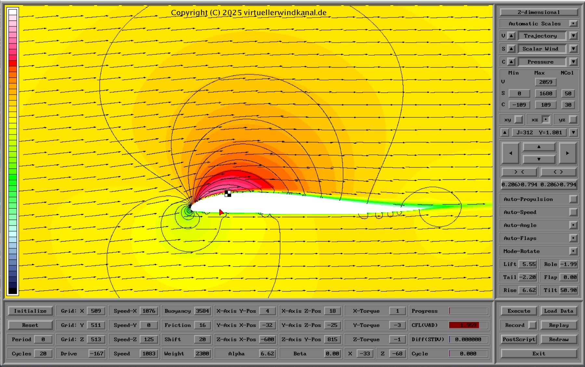Pan the view up with the up arrow
This screenshot has width=585, height=367.
(x=539, y=147)
